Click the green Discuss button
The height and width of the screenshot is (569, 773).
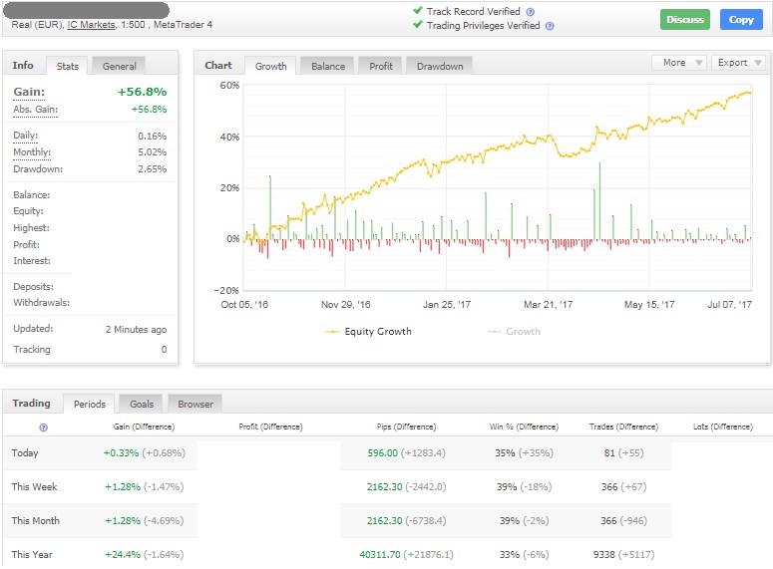[x=685, y=20]
